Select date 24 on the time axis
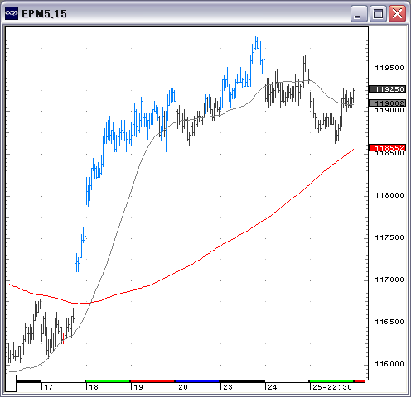Image resolution: width=411 pixels, height=397 pixels. pyautogui.click(x=273, y=387)
